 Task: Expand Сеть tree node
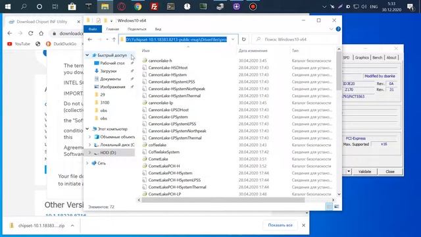[x=87, y=163]
